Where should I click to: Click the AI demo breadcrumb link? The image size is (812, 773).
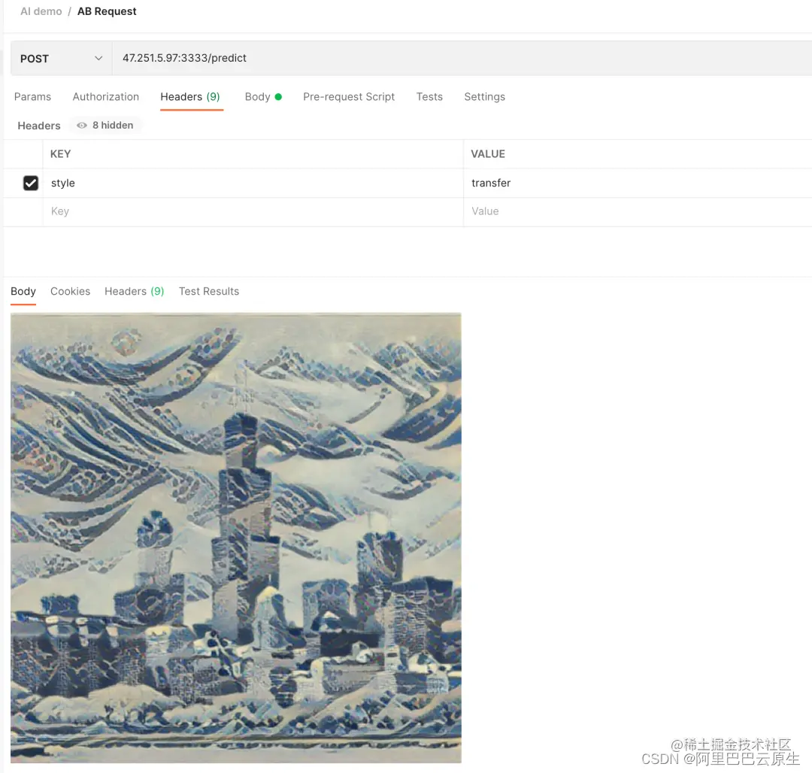tap(41, 11)
